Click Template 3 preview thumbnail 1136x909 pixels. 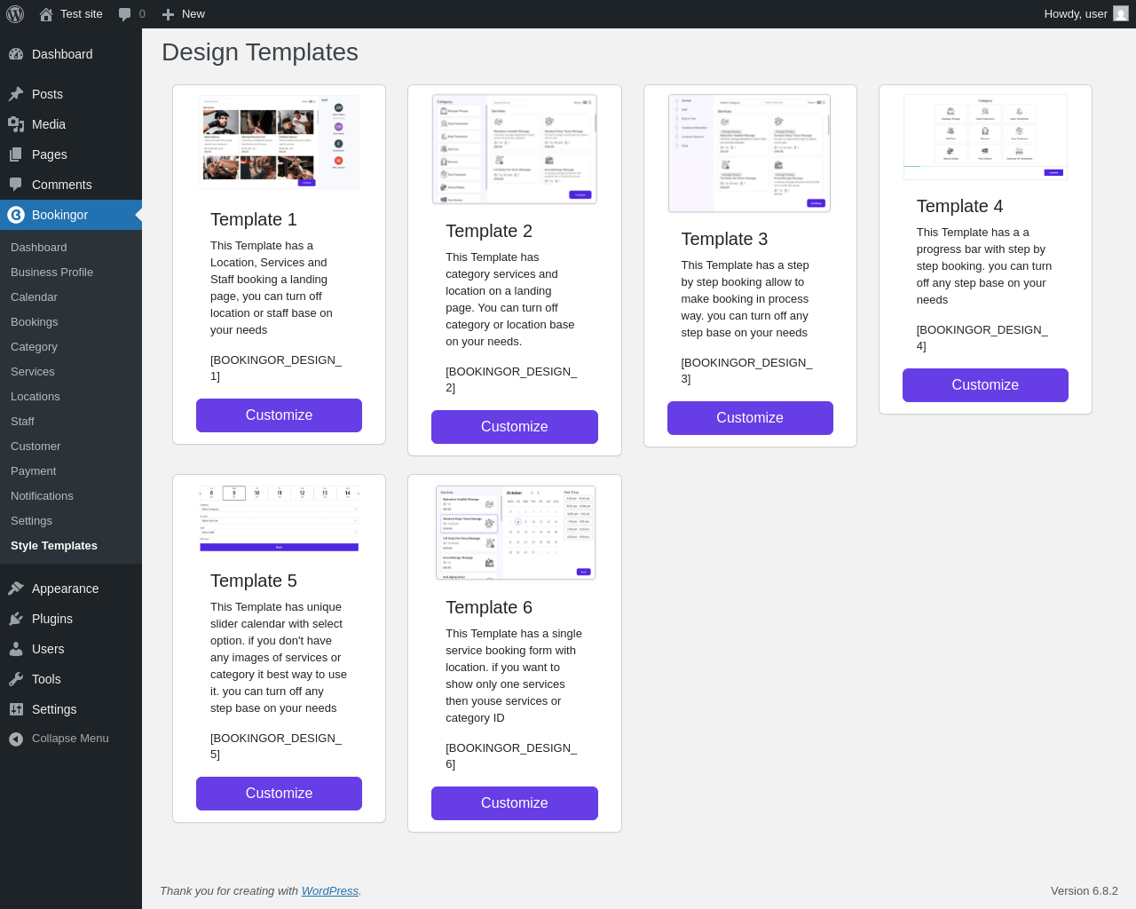[750, 153]
